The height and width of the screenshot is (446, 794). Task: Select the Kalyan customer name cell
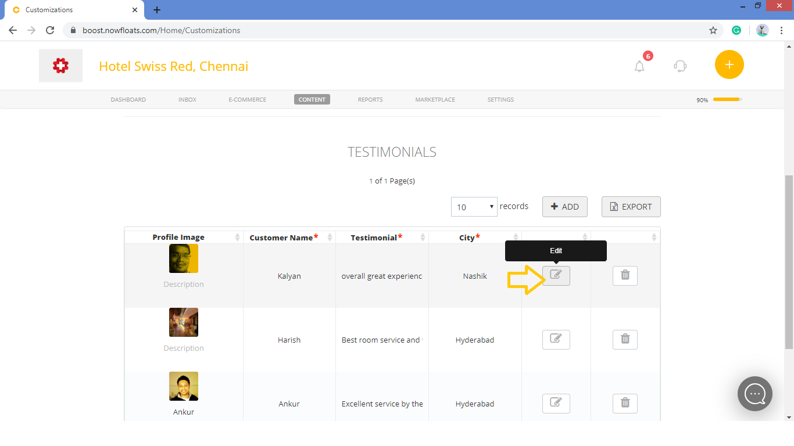pyautogui.click(x=289, y=276)
